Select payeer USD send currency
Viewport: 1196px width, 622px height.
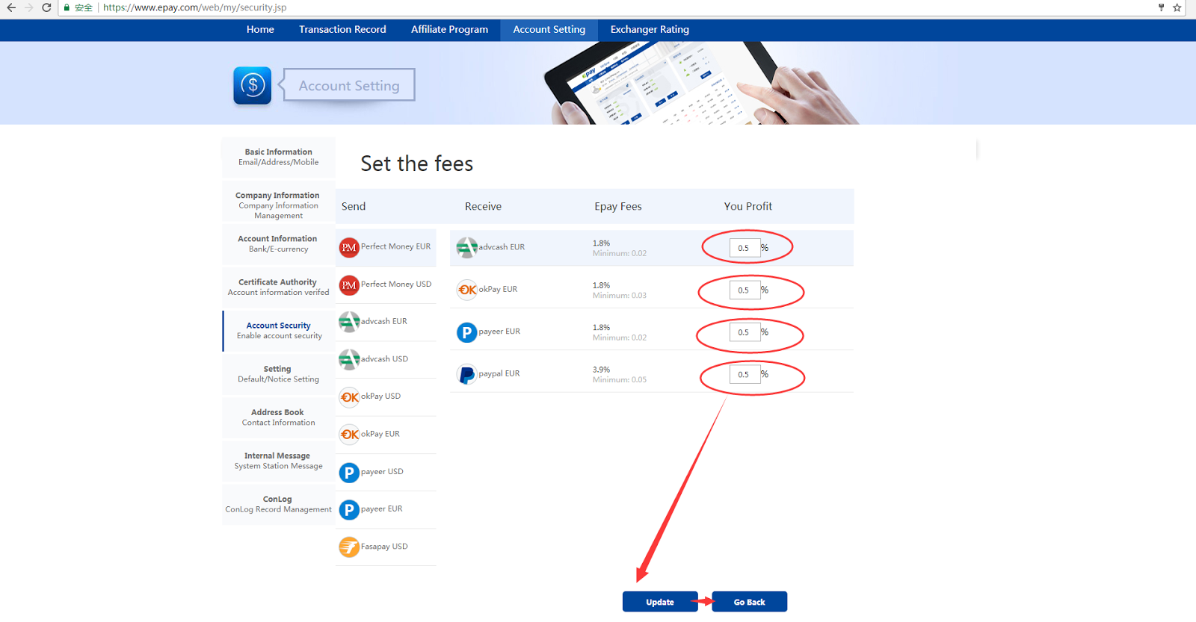click(386, 472)
